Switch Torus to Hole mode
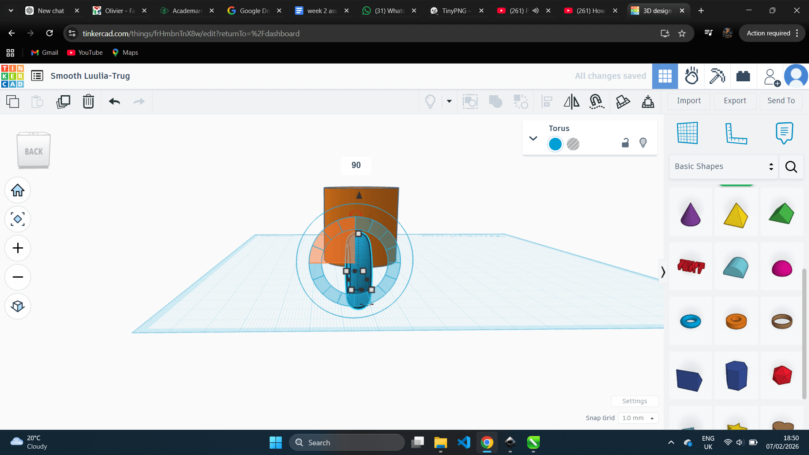Image resolution: width=809 pixels, height=455 pixels. point(573,144)
